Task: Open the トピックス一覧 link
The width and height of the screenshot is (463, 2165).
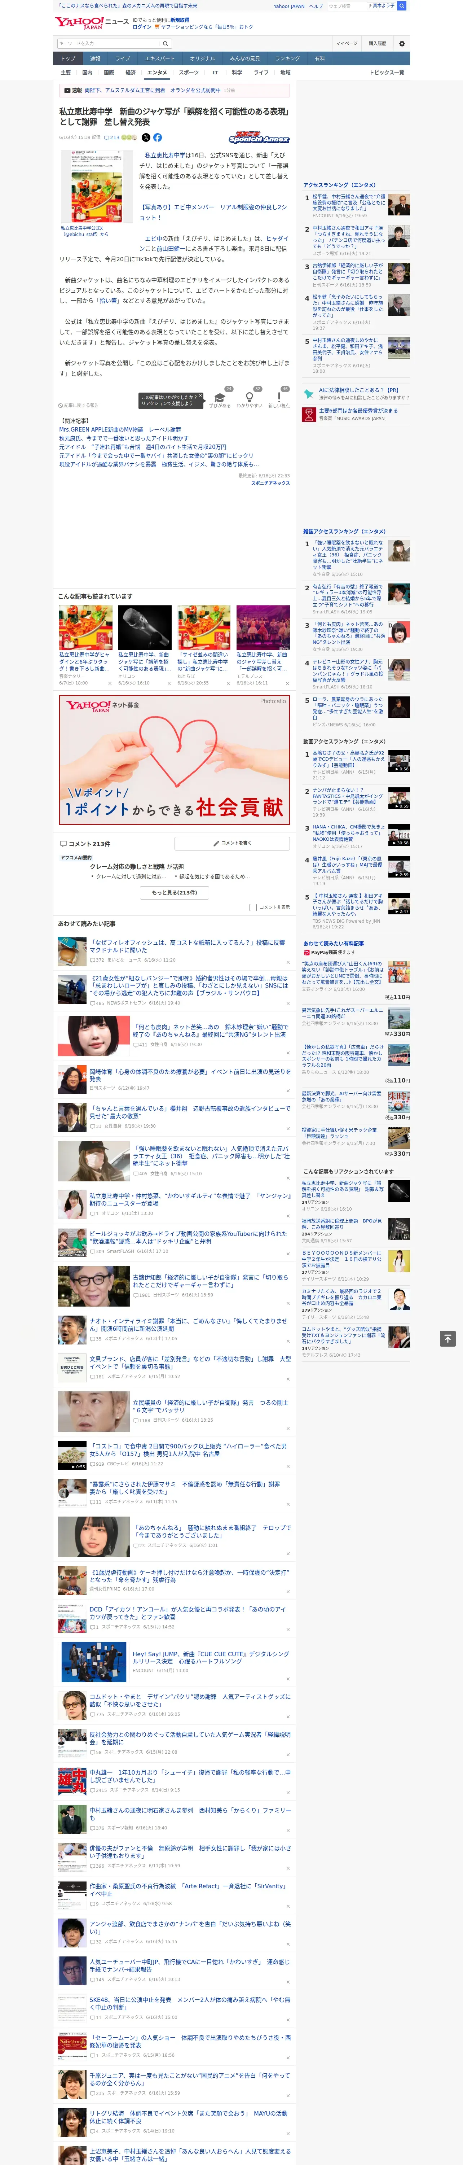Action: pyautogui.click(x=387, y=72)
